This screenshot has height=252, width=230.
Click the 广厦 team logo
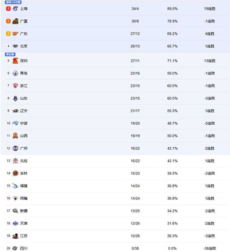pyautogui.click(x=15, y=21)
